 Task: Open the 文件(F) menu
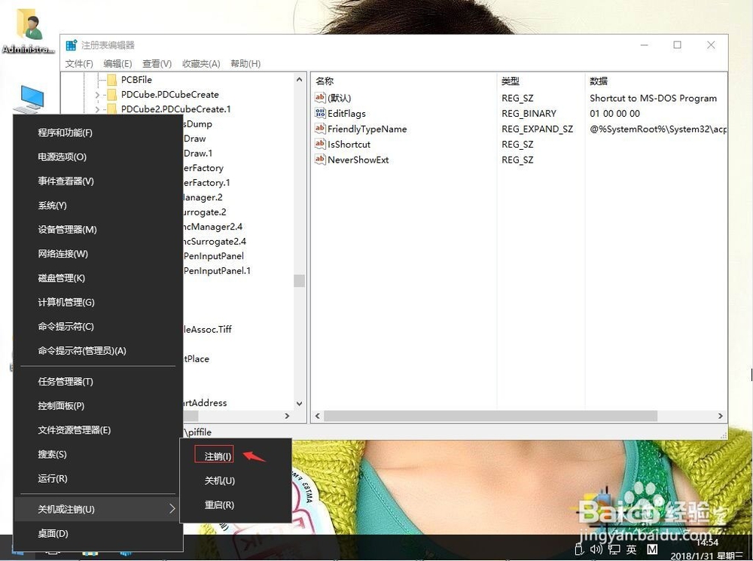click(x=79, y=63)
